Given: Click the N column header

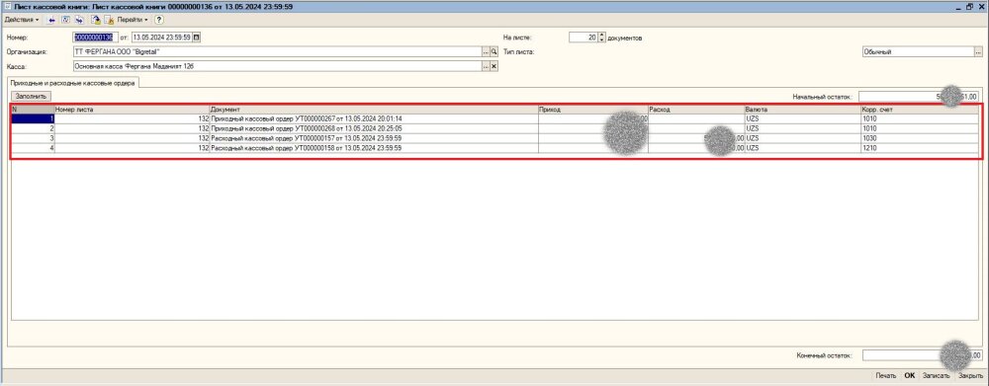Looking at the screenshot, I should 33,110.
